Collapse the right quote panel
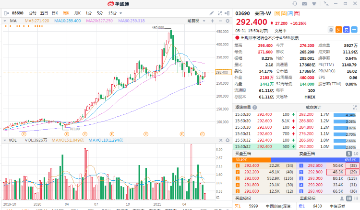 227,13
